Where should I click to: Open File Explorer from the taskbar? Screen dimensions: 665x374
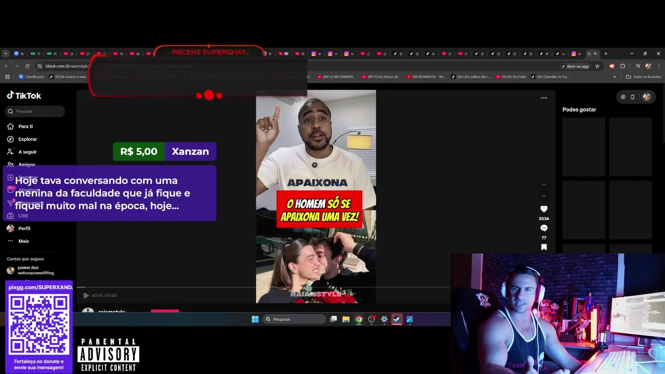point(346,319)
